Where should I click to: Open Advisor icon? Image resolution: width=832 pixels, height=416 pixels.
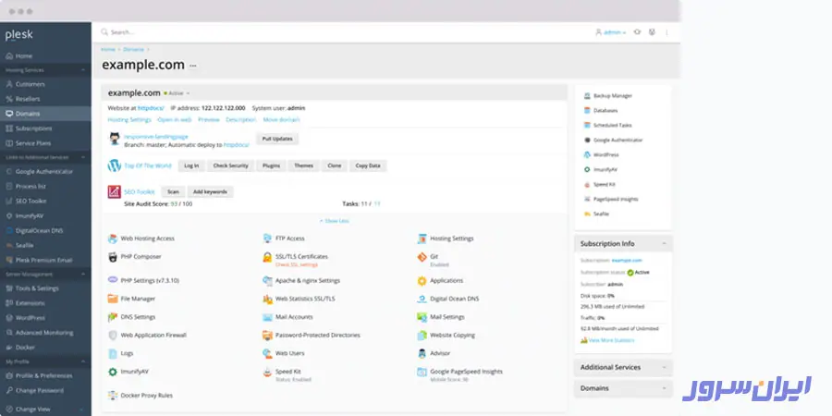click(422, 353)
